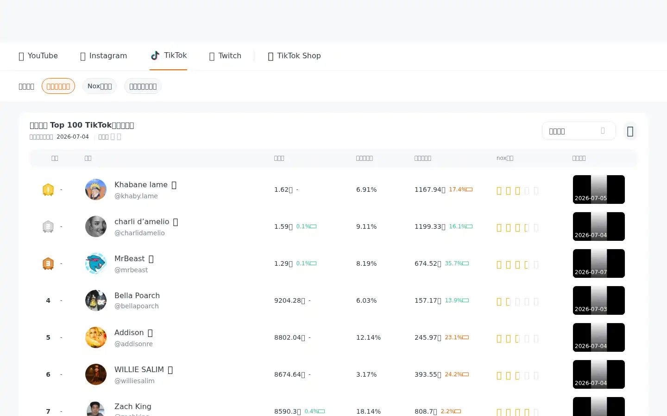Screen dimensions: 667x416
Task: Open the Addison profile name
Action: 129,332
